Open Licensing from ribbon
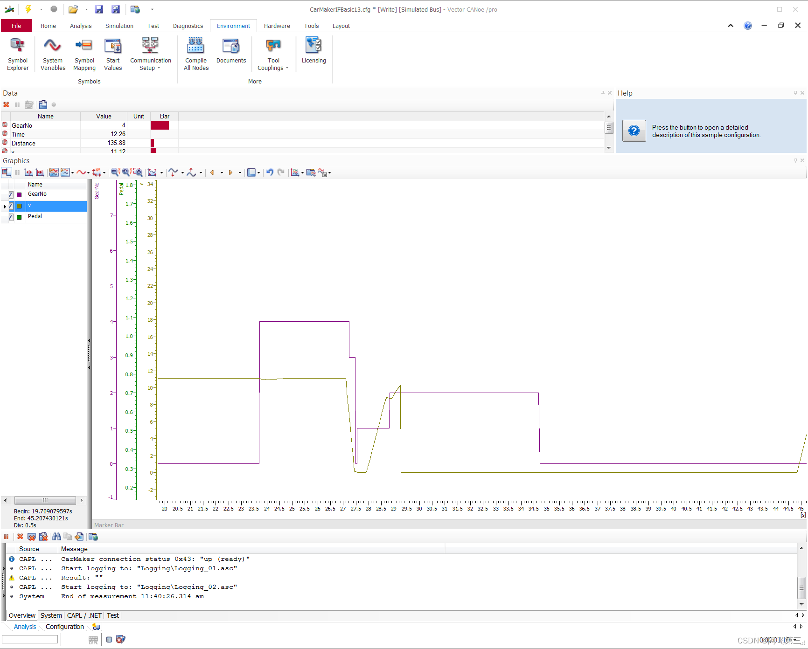Viewport: 808px width, 649px height. (x=313, y=50)
